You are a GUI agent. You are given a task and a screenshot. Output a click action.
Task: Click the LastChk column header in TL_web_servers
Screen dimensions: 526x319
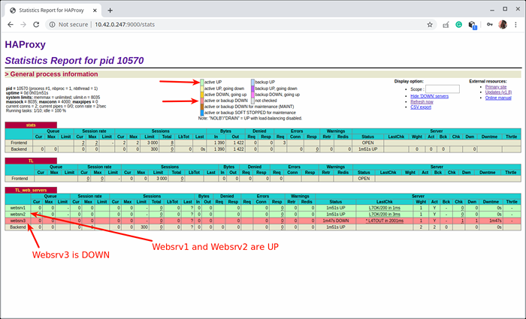[385, 202]
